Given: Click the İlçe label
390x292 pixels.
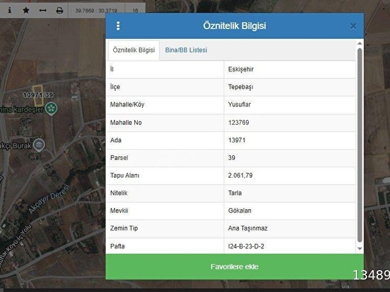Looking at the screenshot, I should tap(115, 87).
